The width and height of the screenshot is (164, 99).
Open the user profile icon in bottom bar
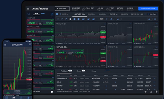pyautogui.click(x=151, y=91)
